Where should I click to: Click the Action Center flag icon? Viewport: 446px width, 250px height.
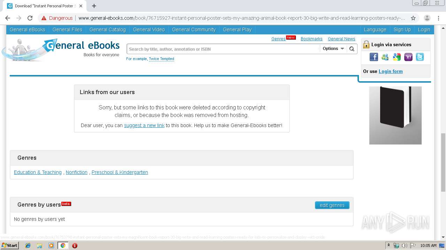[x=413, y=245]
